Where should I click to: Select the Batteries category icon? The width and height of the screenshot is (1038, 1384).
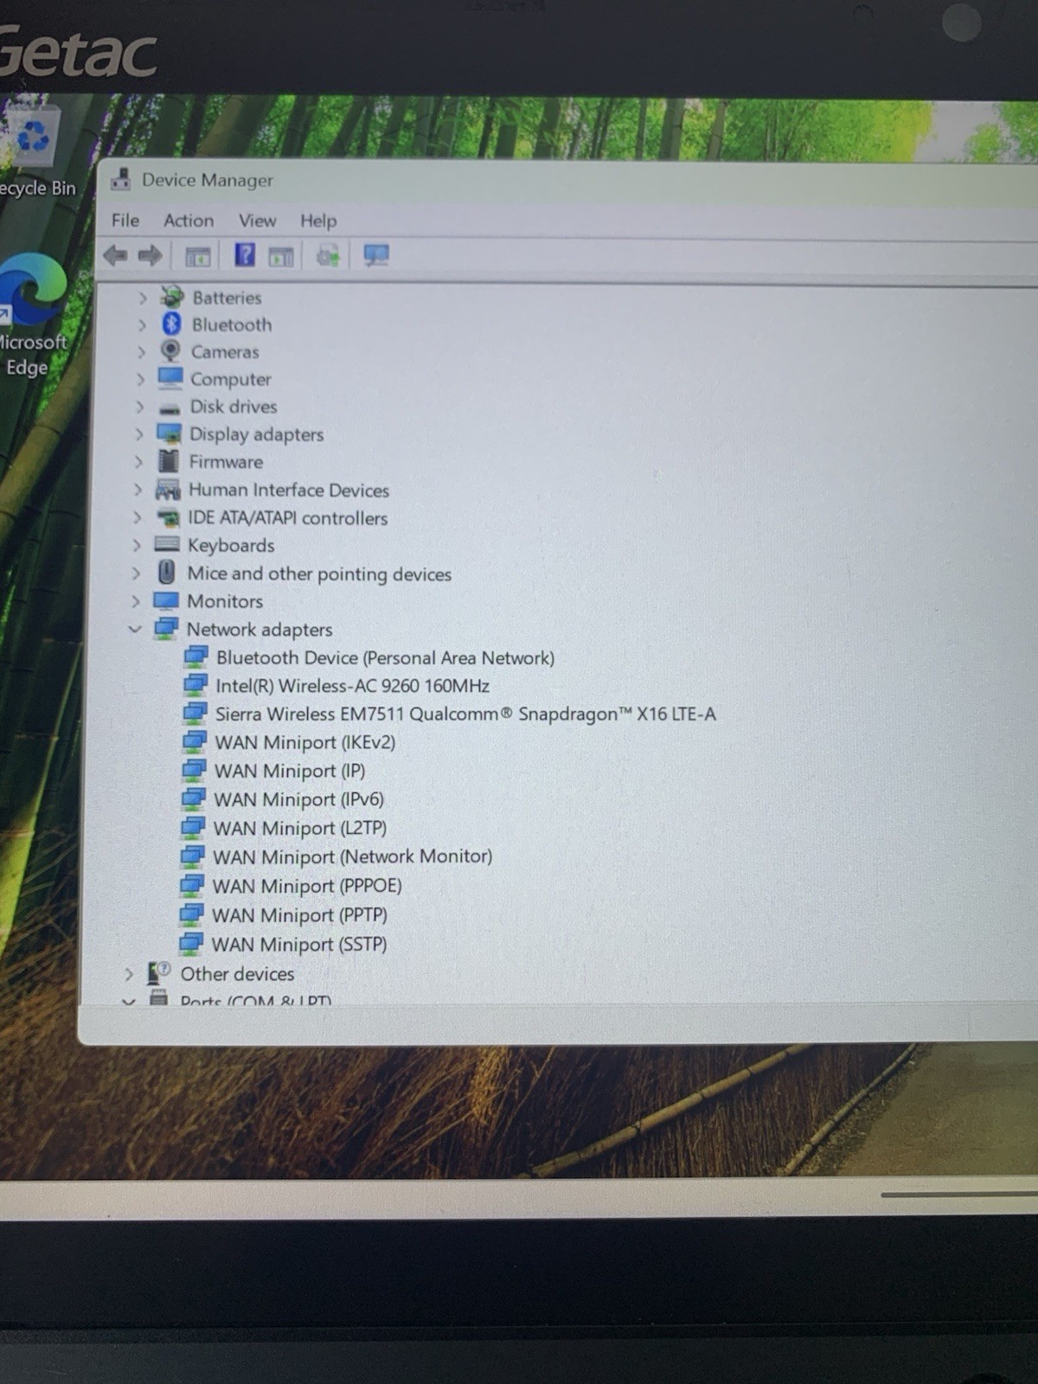point(172,297)
